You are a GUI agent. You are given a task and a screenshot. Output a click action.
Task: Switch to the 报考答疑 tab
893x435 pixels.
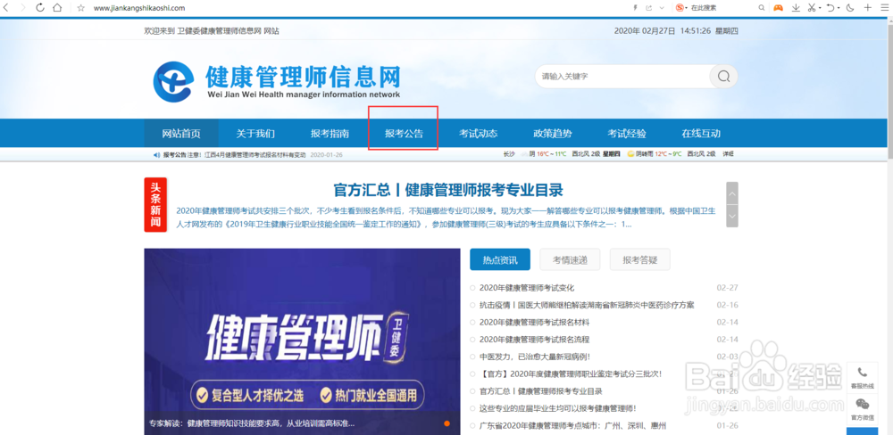639,260
